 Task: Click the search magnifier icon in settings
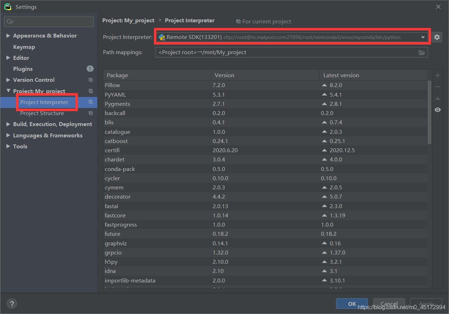coord(10,22)
